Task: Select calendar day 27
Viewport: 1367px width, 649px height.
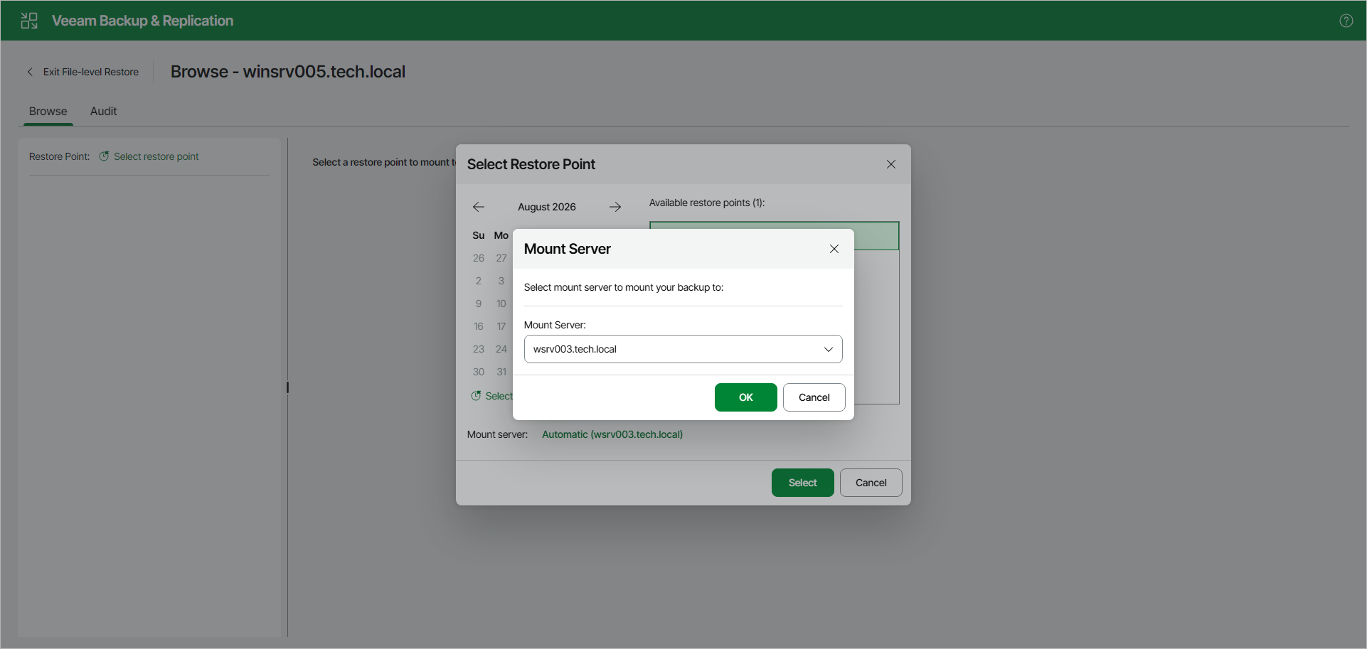Action: tap(501, 258)
